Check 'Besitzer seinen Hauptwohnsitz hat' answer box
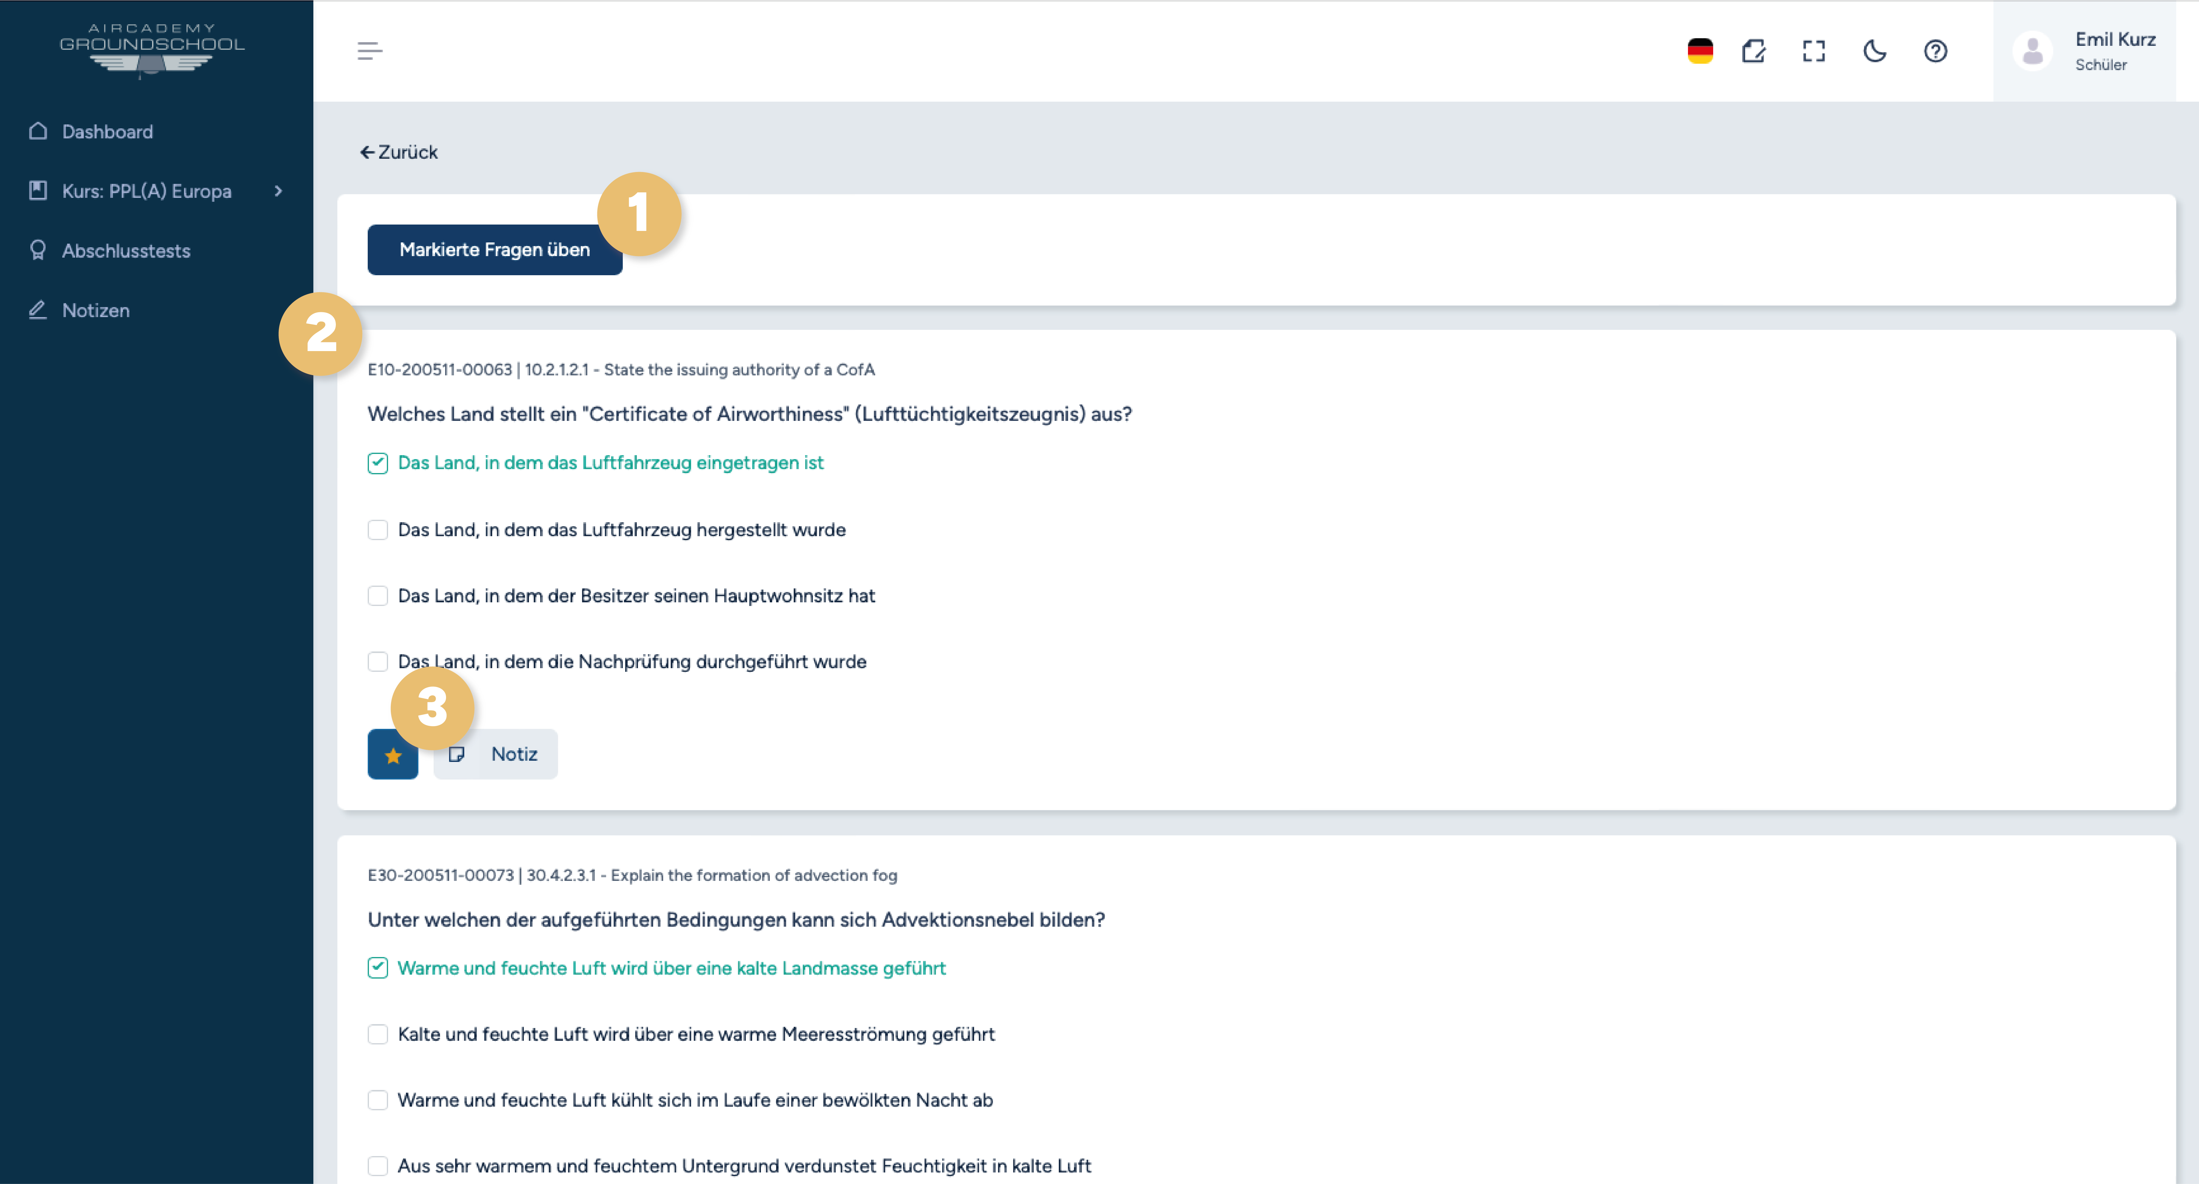Screen dimensions: 2199x1184 (377, 595)
